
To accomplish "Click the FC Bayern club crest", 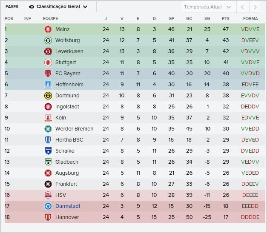I will coord(48,74).
